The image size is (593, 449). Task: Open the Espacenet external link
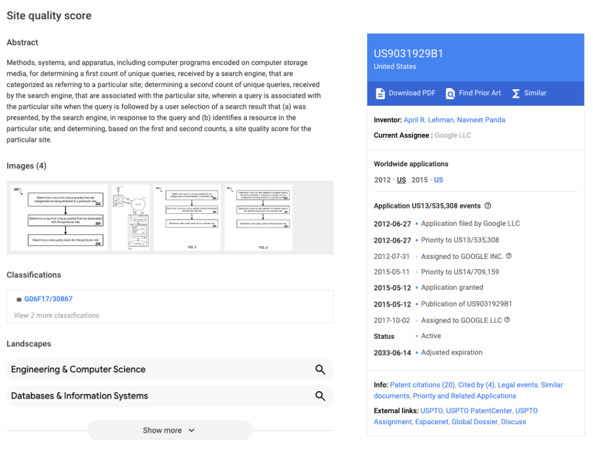(x=431, y=421)
